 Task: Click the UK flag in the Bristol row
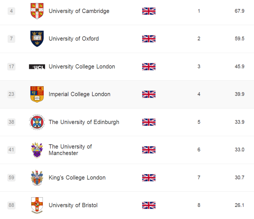[x=149, y=205]
